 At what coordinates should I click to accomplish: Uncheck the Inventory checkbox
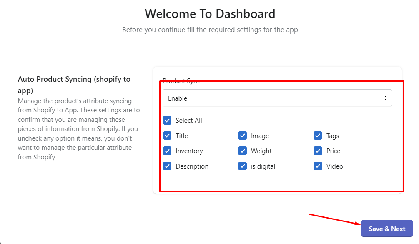167,151
